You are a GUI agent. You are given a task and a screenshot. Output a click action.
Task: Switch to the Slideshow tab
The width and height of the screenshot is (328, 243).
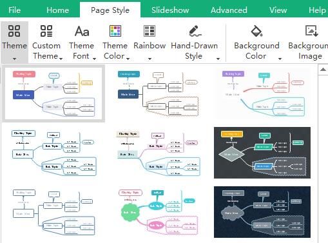tap(170, 10)
